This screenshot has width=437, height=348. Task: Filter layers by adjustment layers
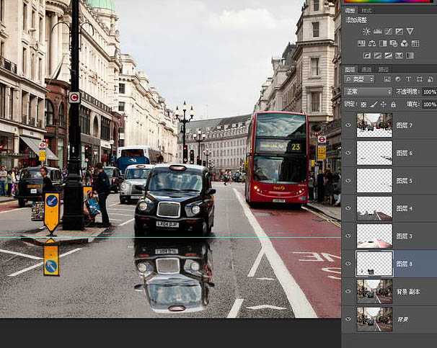(398, 79)
